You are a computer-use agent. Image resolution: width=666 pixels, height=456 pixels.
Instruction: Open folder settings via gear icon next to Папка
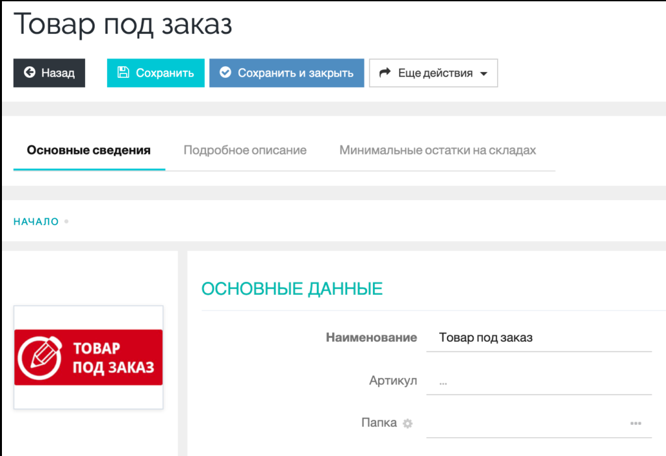click(407, 423)
